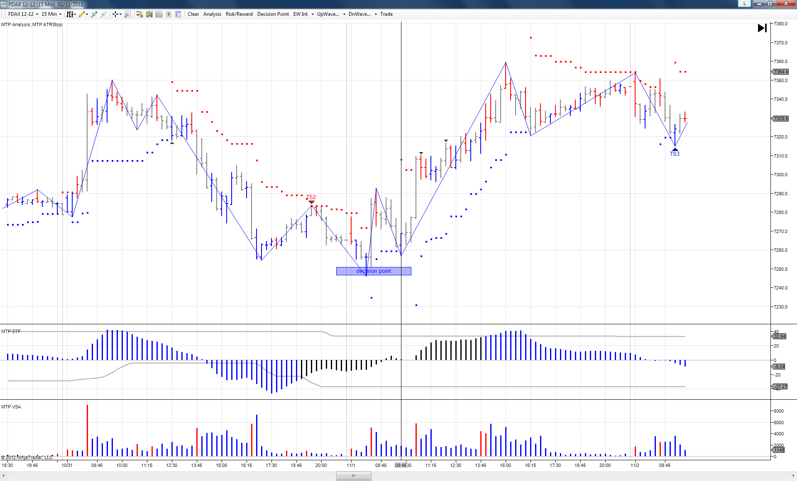Click the 11/2 date label on time axis
The width and height of the screenshot is (797, 481).
[635, 465]
